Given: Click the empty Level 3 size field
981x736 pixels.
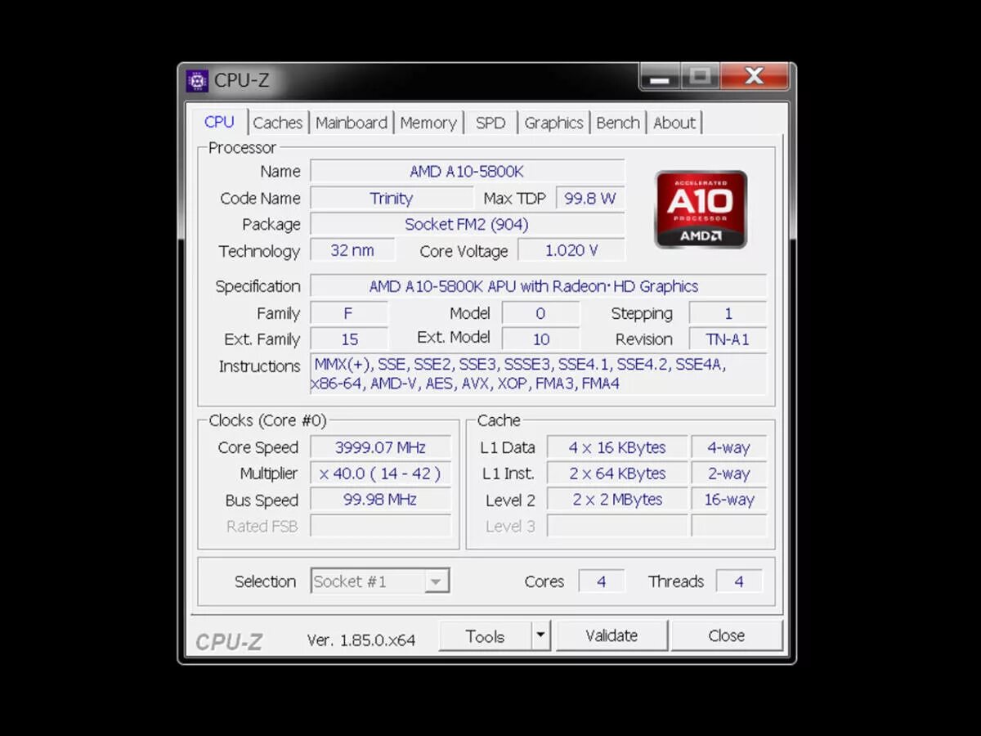Looking at the screenshot, I should (617, 526).
